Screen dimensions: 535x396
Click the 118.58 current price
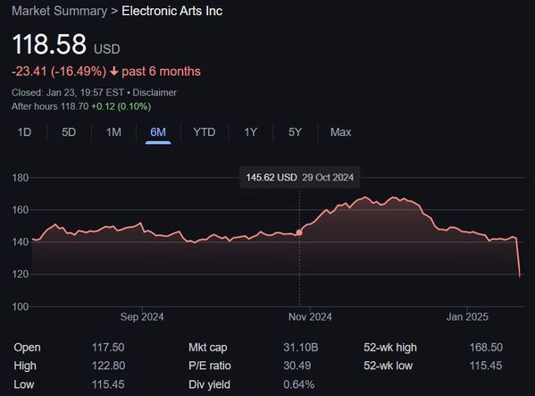coord(49,44)
